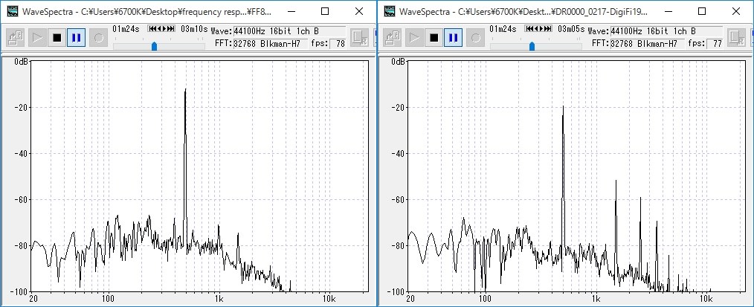The width and height of the screenshot is (754, 307).
Task: Click the fps value 78
Action: point(338,44)
